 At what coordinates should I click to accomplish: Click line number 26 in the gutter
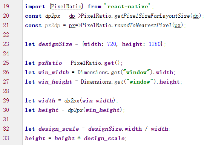click(x=6, y=72)
